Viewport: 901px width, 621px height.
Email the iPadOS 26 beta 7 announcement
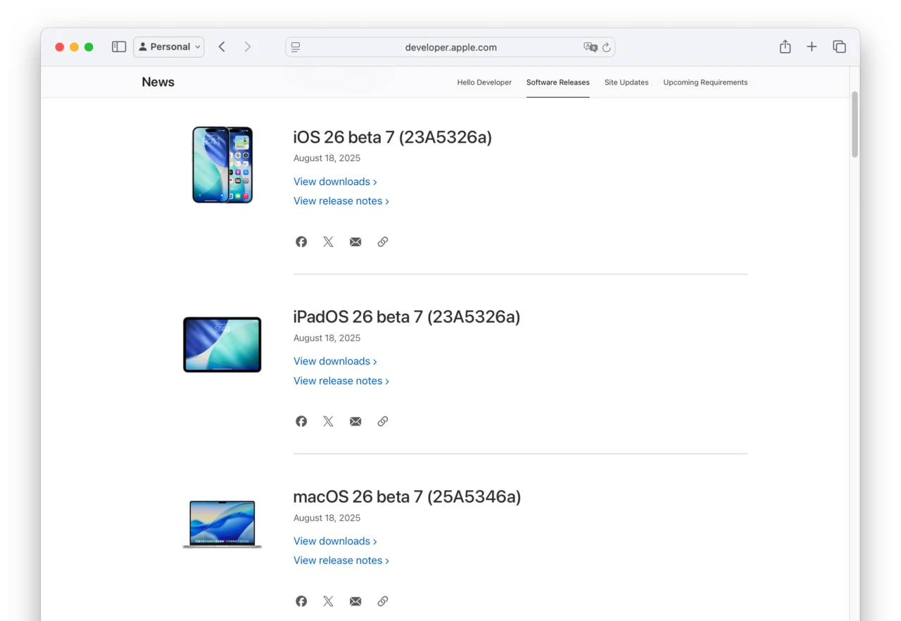click(355, 421)
